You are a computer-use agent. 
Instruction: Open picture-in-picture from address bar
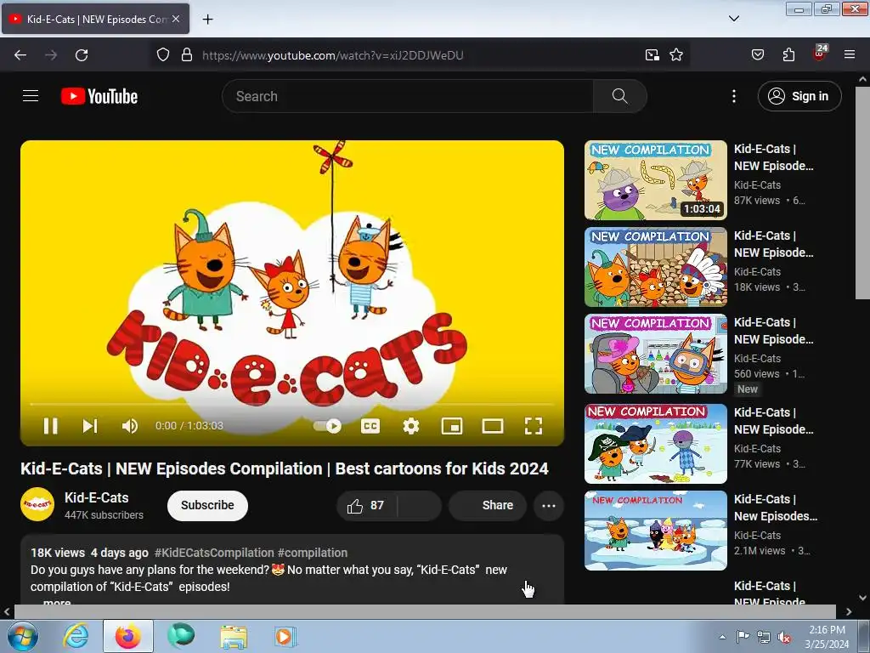coord(652,55)
